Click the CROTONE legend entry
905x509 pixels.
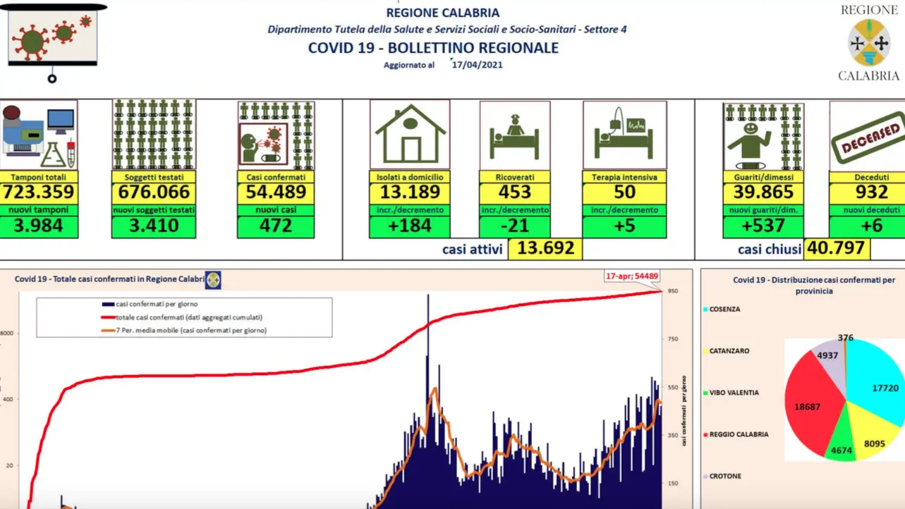click(725, 476)
